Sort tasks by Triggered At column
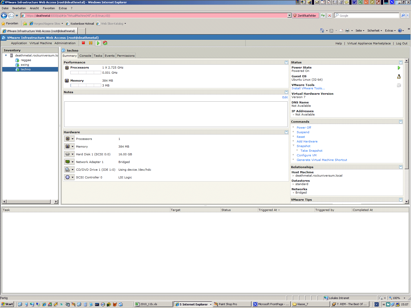Screen dimensions: 411x308 [286, 210]
